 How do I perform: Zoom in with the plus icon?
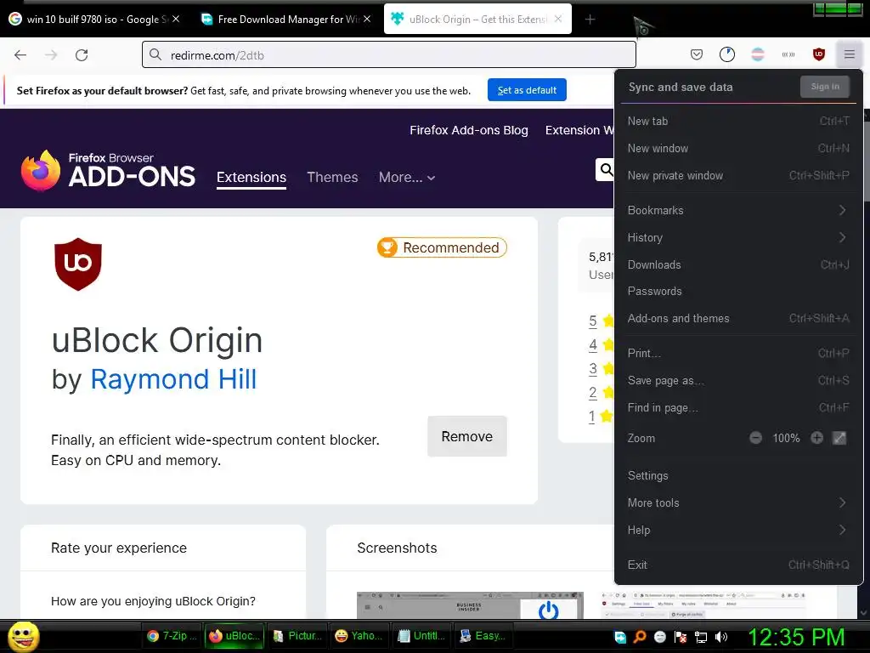[x=816, y=438]
